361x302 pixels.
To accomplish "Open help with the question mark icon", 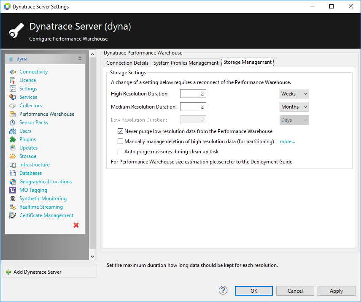I will click(x=223, y=291).
